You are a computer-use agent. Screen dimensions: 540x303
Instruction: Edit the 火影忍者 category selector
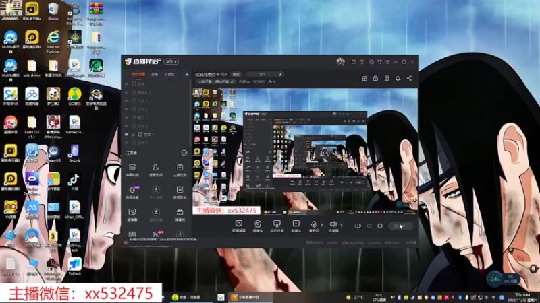click(x=215, y=81)
